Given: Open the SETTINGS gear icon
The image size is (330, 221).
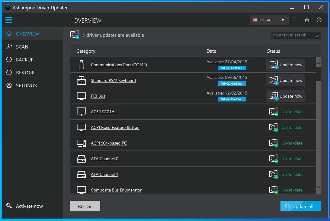Looking at the screenshot, I should tap(9, 86).
